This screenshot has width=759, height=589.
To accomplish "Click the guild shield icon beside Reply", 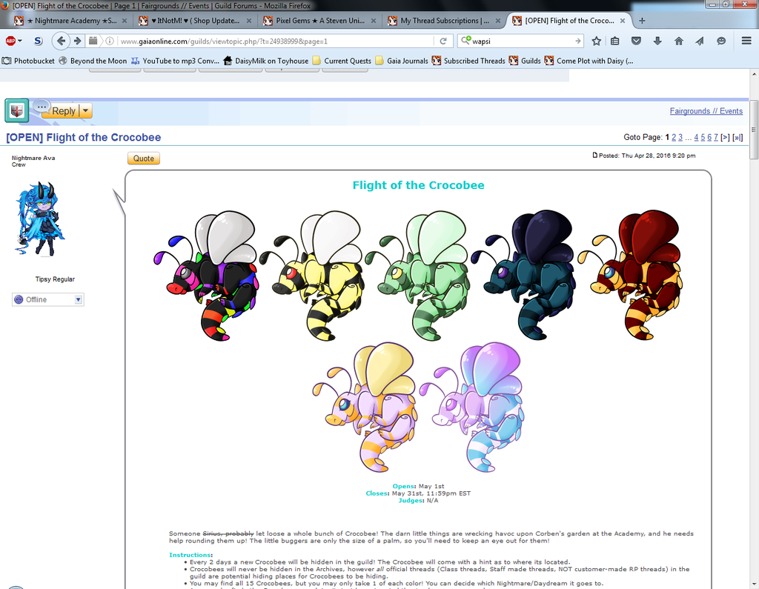I will pos(17,111).
